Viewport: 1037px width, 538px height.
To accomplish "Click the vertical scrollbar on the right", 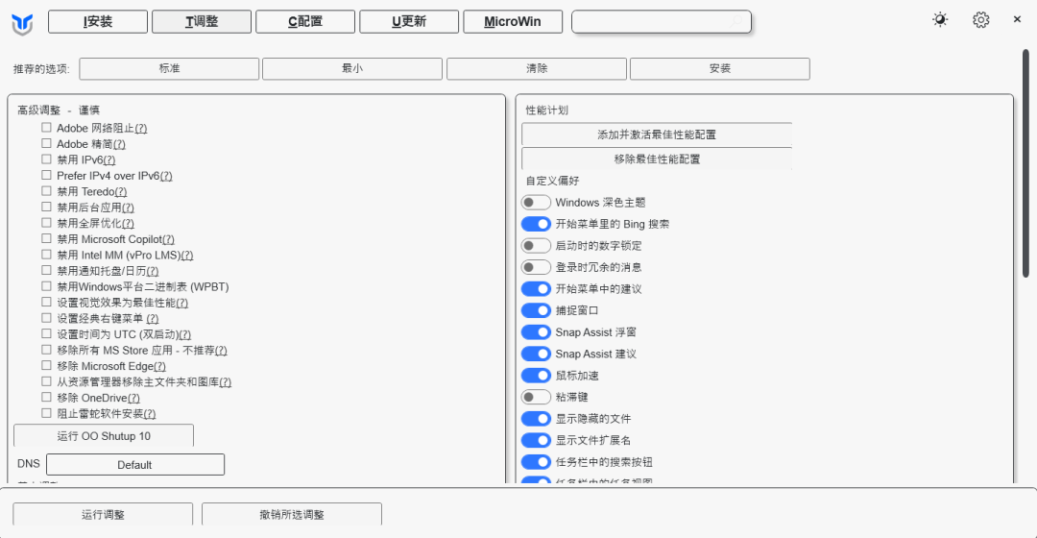I will point(1025,163).
